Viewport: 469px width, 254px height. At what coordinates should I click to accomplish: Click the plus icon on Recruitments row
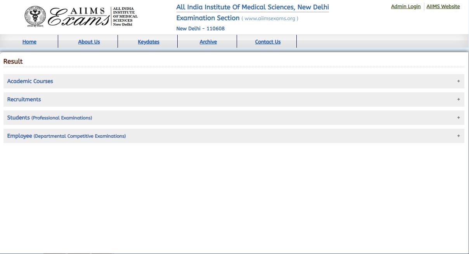point(458,100)
